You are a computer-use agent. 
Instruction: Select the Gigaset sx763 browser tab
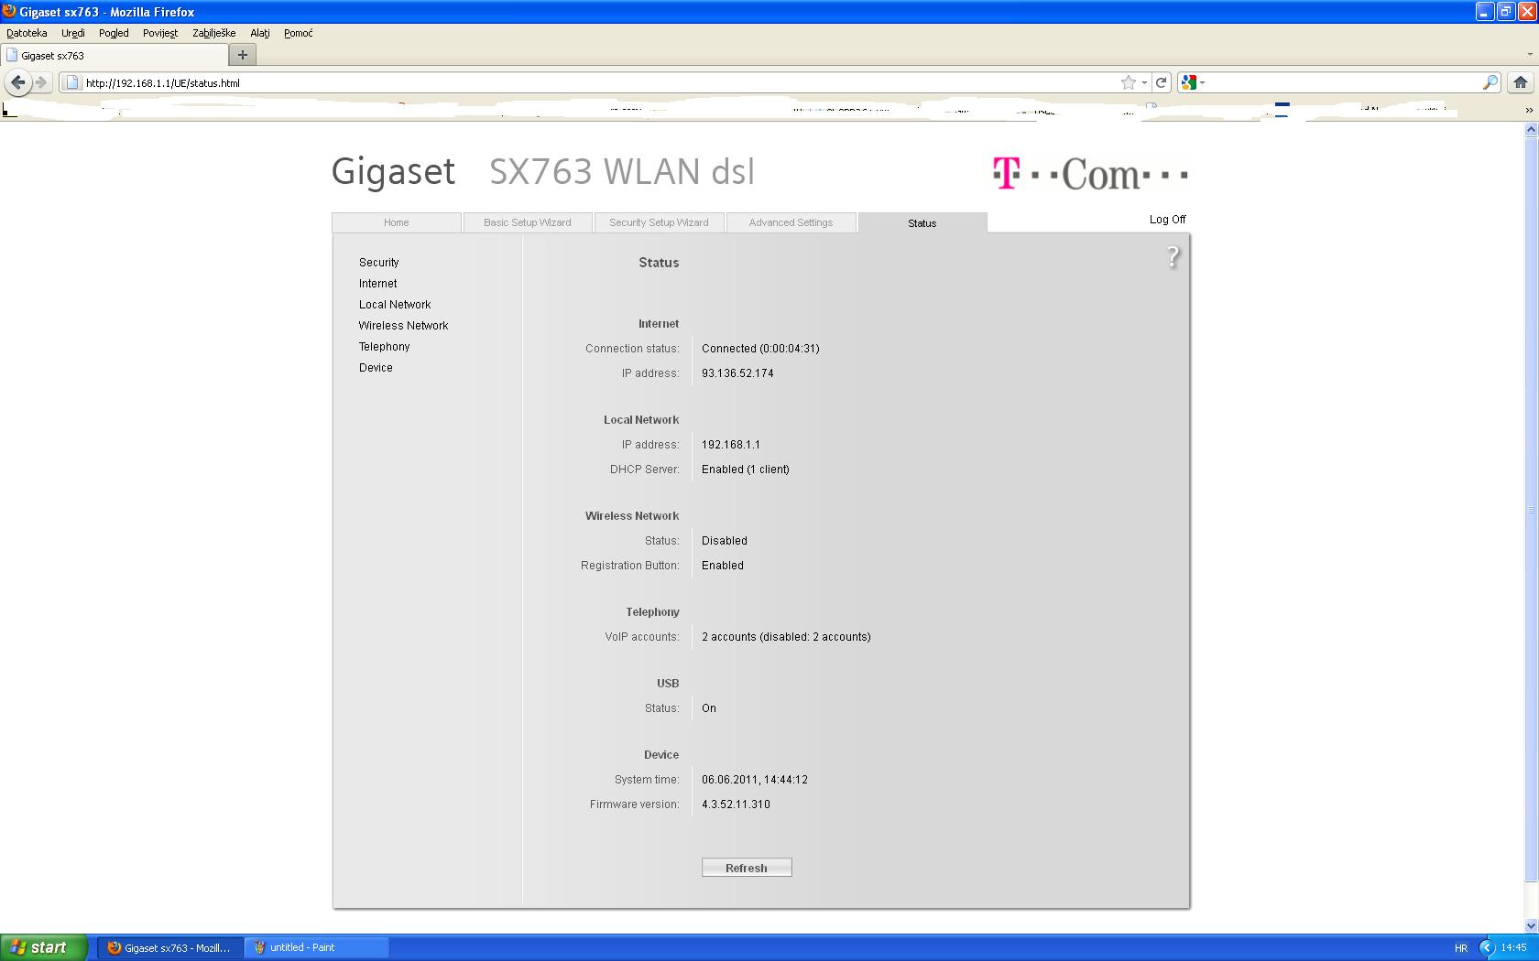tap(115, 55)
